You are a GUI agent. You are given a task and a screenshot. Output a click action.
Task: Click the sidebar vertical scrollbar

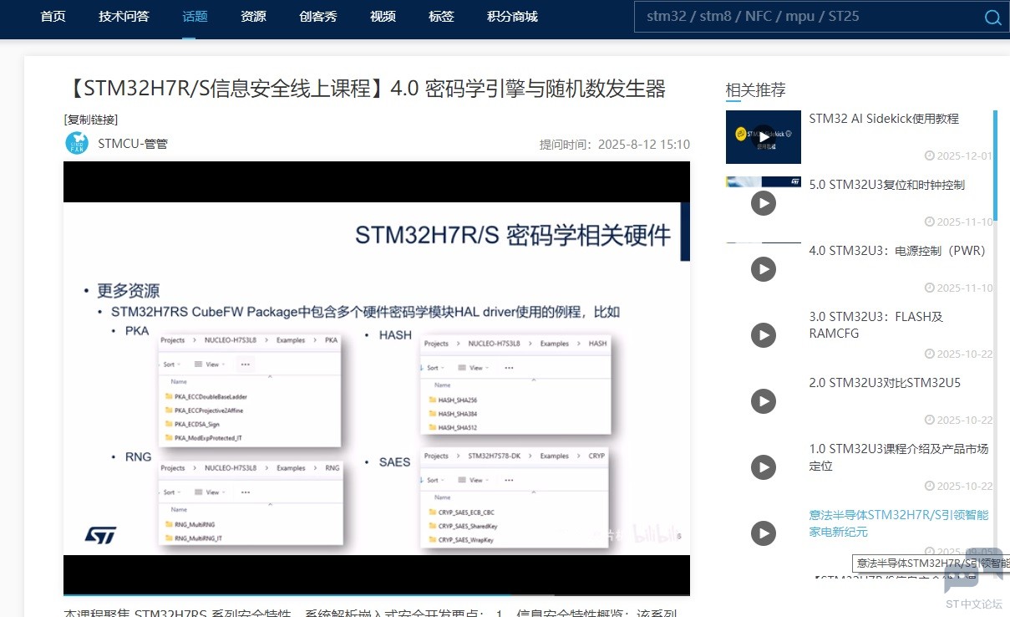[x=995, y=165]
